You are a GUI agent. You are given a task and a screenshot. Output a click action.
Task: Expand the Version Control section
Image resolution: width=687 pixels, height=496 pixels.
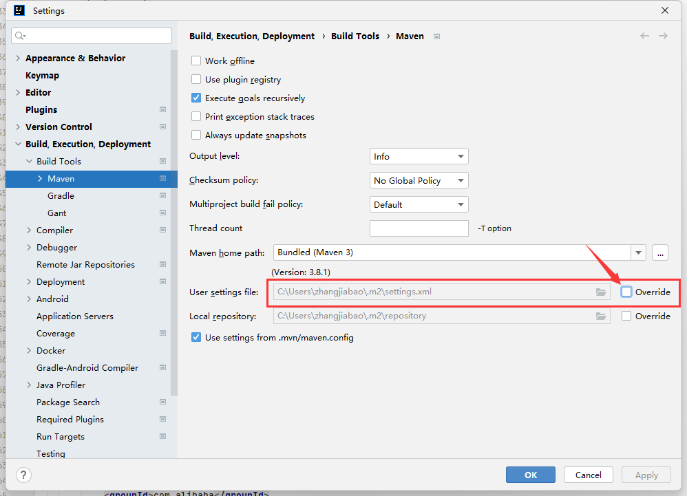point(18,127)
